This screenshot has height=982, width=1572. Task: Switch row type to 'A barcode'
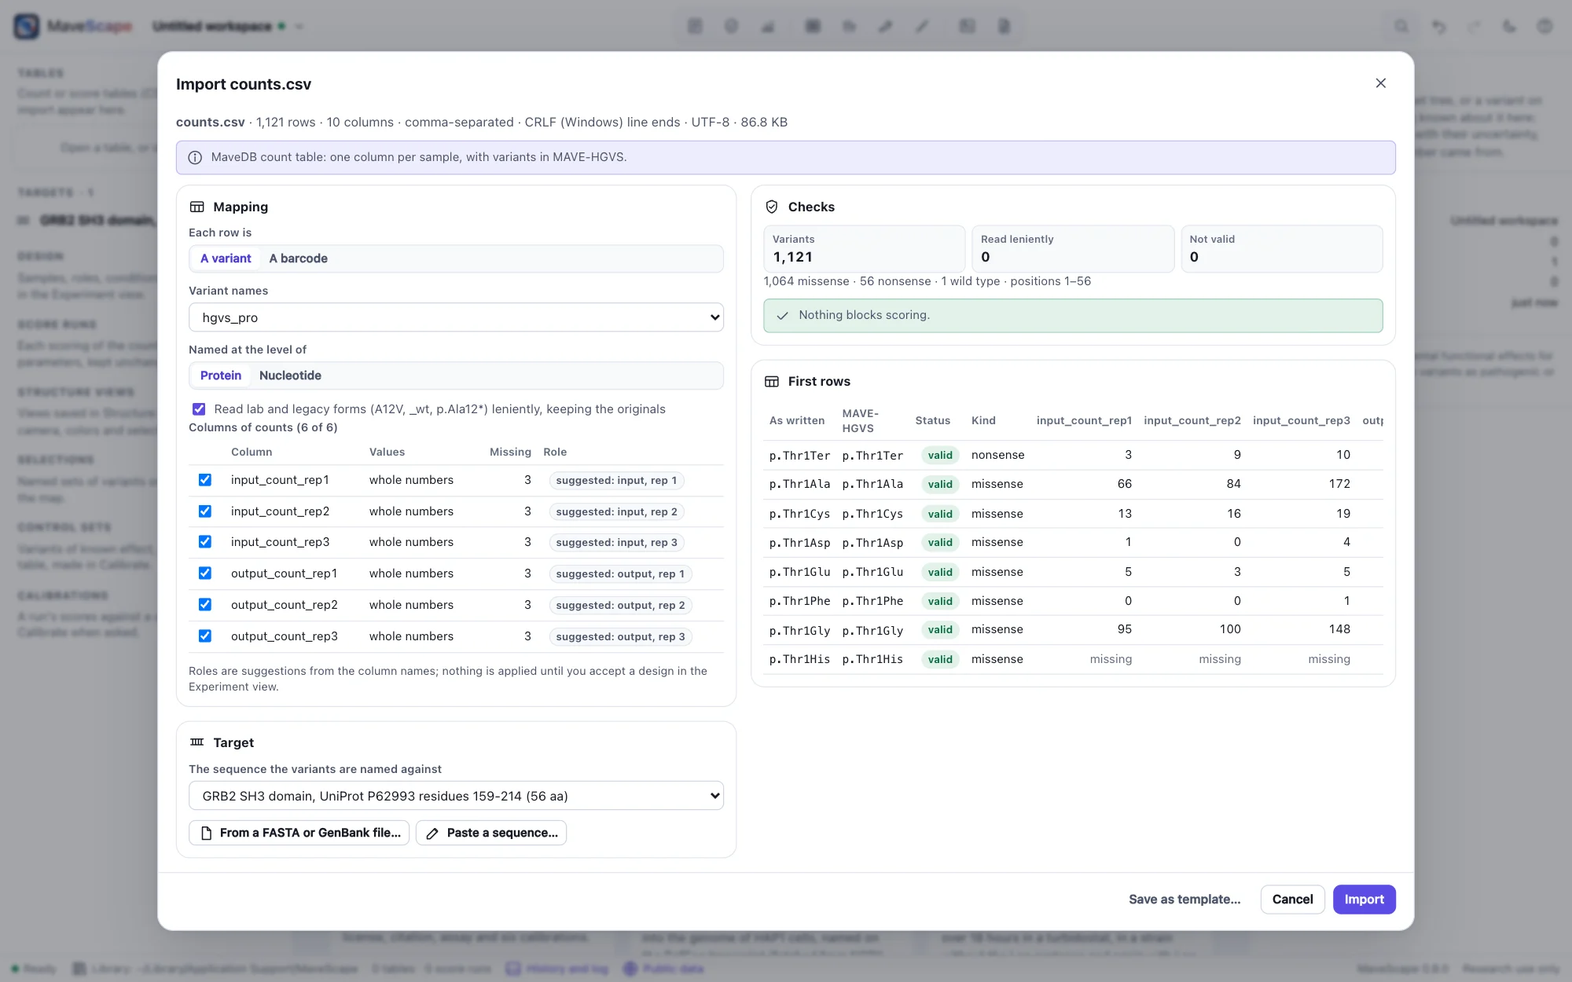click(298, 258)
